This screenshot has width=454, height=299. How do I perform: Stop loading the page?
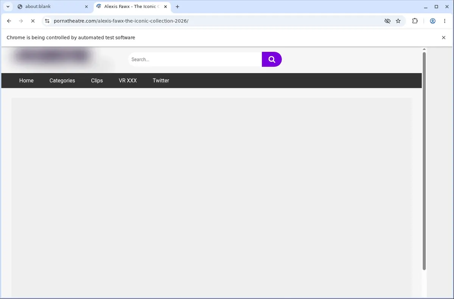(x=33, y=21)
